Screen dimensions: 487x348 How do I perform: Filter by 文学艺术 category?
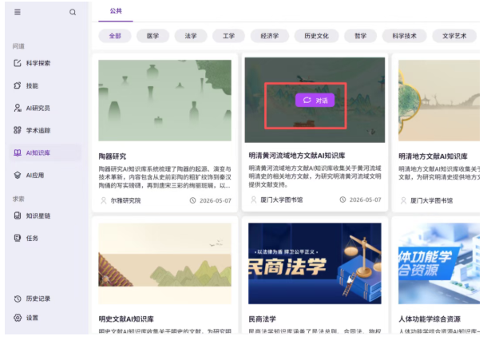click(454, 36)
